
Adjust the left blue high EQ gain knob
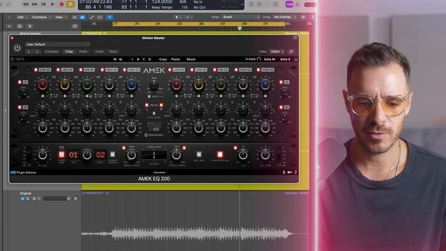(132, 85)
